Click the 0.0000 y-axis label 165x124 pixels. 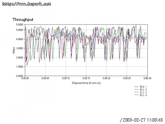pos(19,76)
